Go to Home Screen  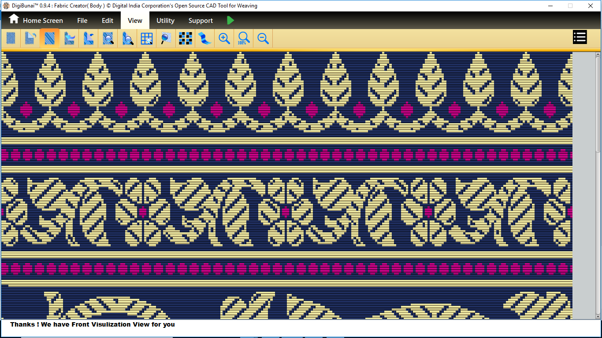point(36,20)
